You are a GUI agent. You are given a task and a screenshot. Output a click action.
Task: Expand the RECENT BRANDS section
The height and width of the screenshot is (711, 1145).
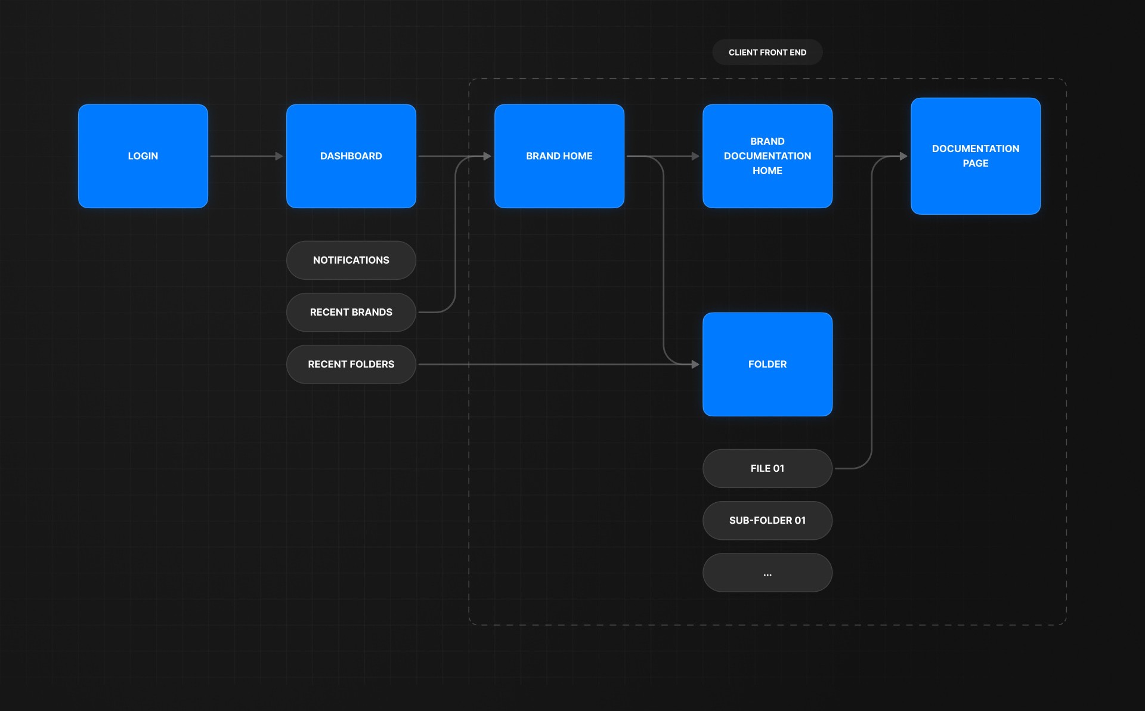tap(351, 311)
